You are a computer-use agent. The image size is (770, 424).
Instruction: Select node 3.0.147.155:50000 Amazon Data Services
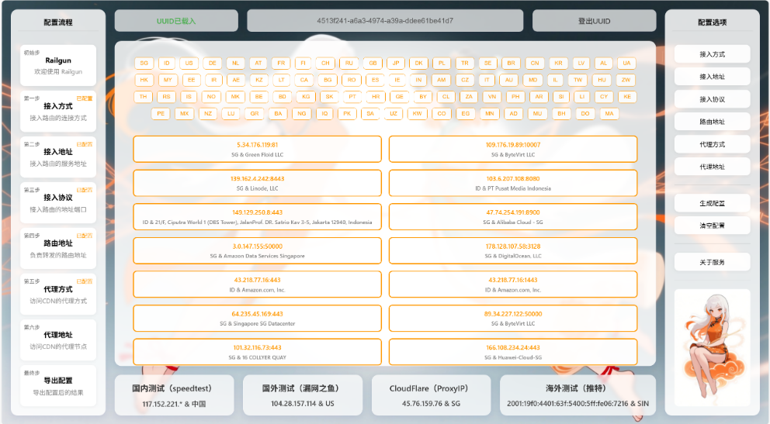pyautogui.click(x=257, y=250)
